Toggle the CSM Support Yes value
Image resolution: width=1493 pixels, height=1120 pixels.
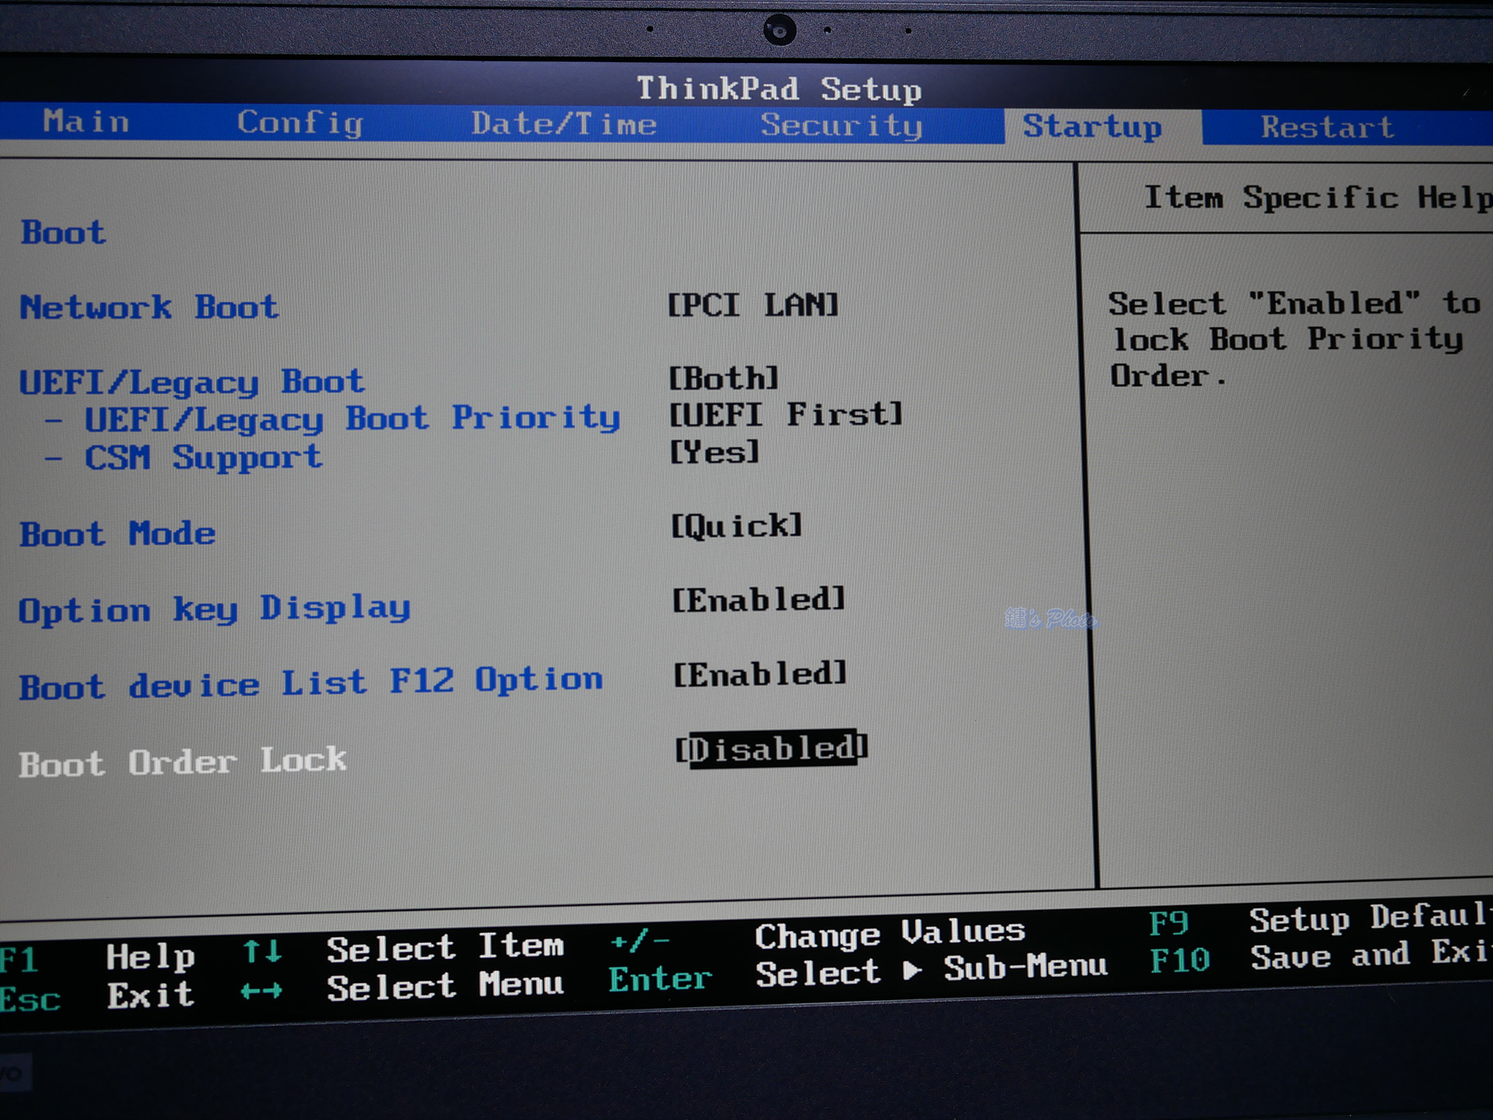pyautogui.click(x=714, y=452)
